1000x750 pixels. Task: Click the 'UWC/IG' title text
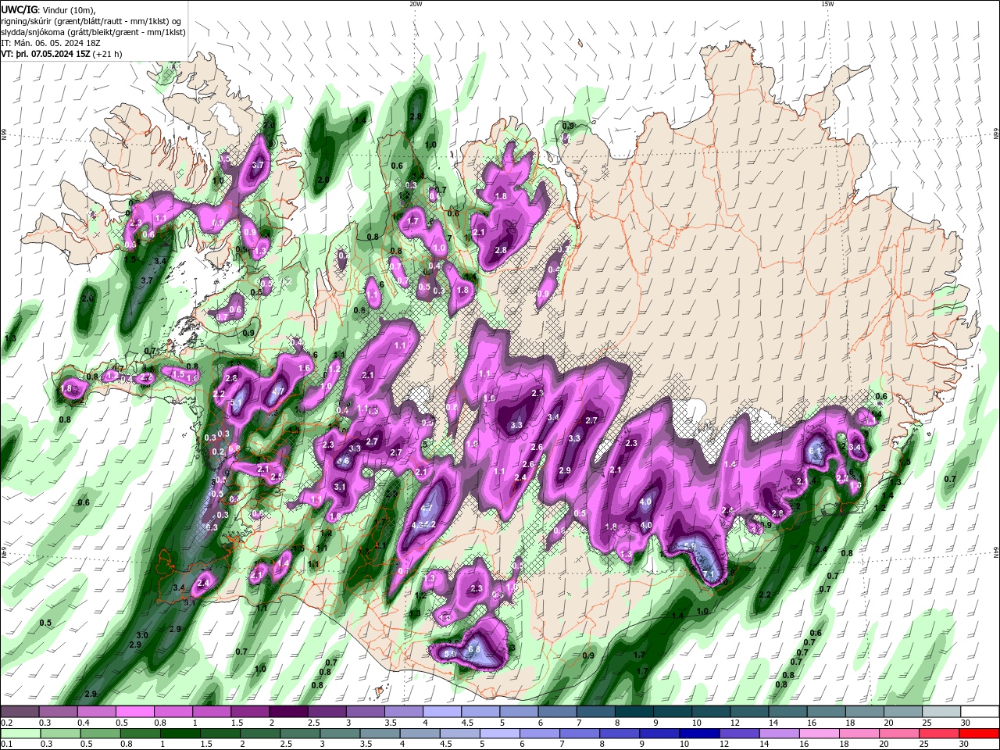(x=19, y=9)
